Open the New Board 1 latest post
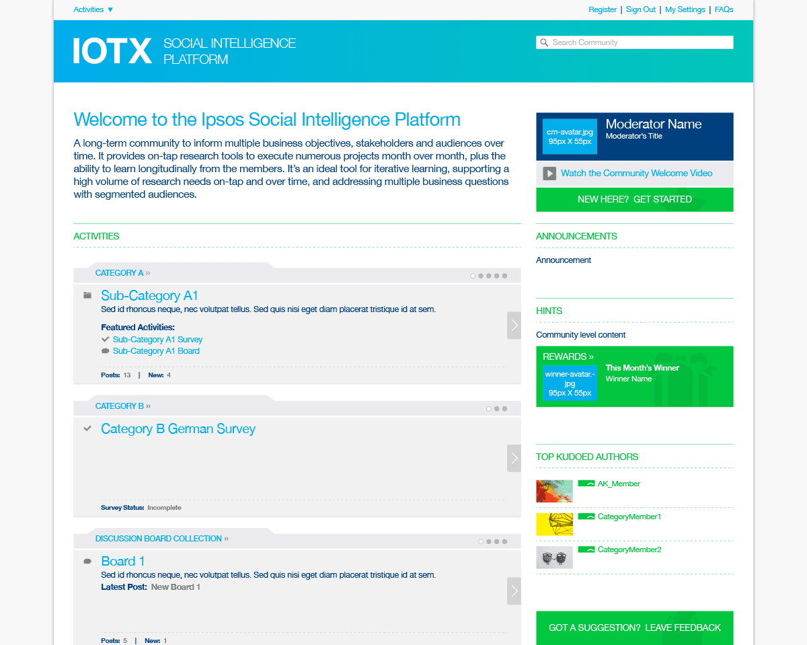The height and width of the screenshot is (645, 807). [176, 587]
